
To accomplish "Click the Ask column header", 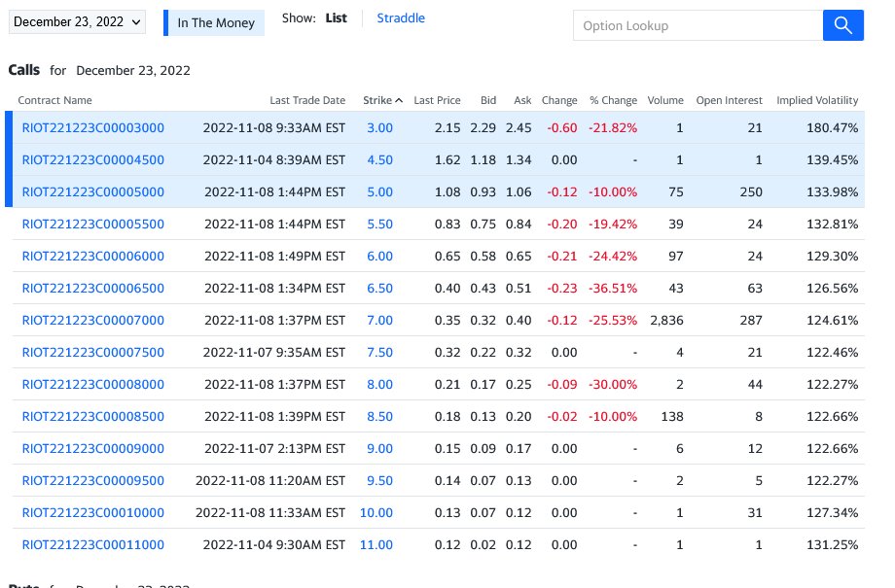I will (x=522, y=100).
